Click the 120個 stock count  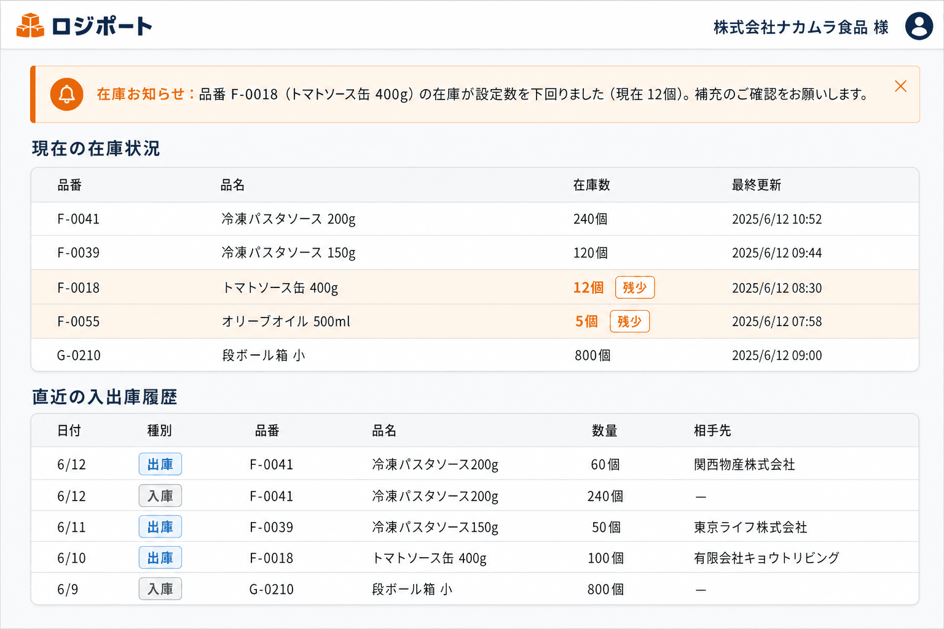591,252
